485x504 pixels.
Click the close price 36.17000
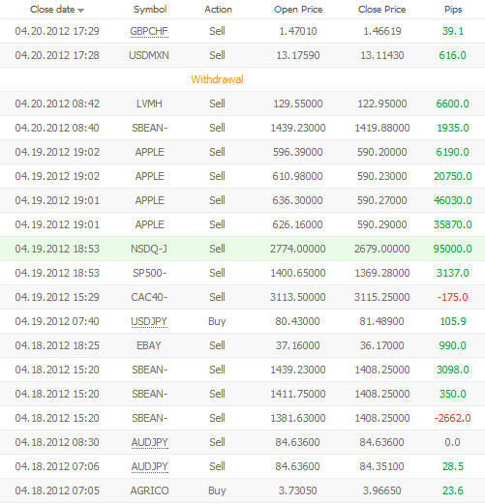(x=381, y=345)
